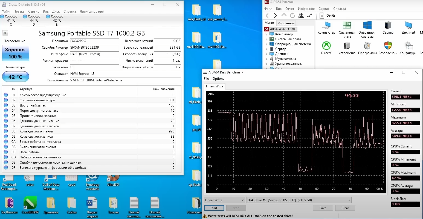Expand Хранение данных node in AIDA64 tree
The image size is (423, 219).
266,64
